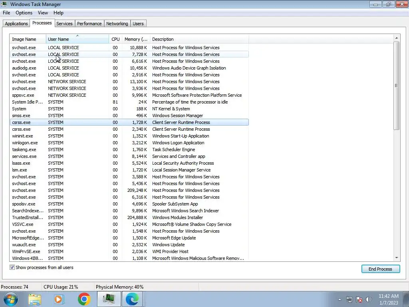The height and width of the screenshot is (307, 409).
Task: Select svchost.exe using 209,248 K memory
Action: (x=129, y=190)
